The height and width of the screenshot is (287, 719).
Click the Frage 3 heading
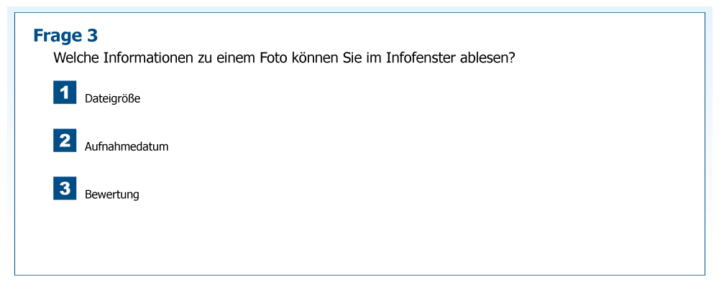(x=65, y=36)
